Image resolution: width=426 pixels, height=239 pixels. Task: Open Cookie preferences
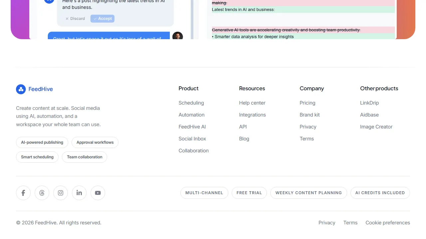388,223
